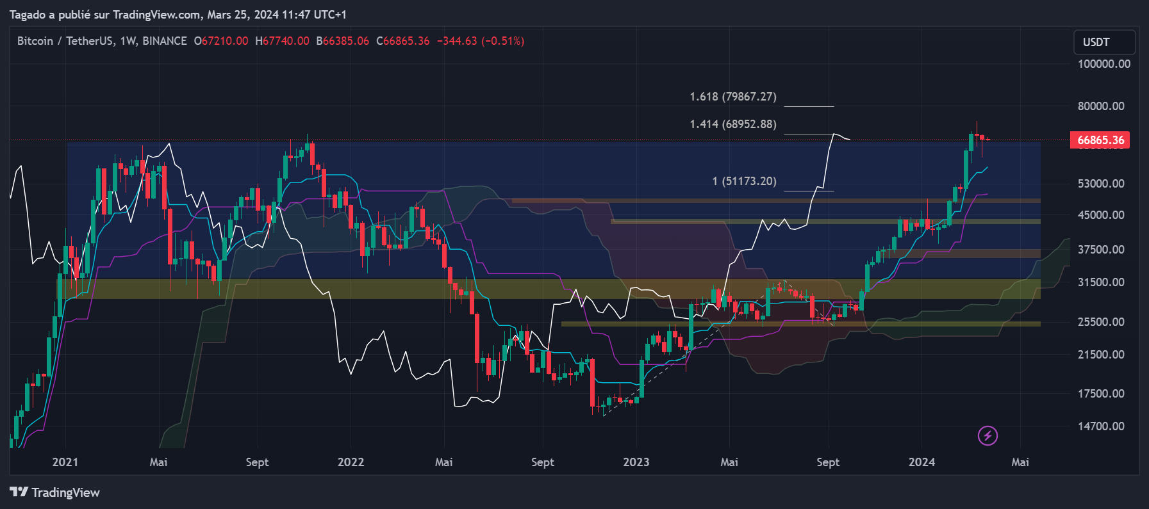Click the 17500.00 price axis label
1149x509 pixels.
1101,394
